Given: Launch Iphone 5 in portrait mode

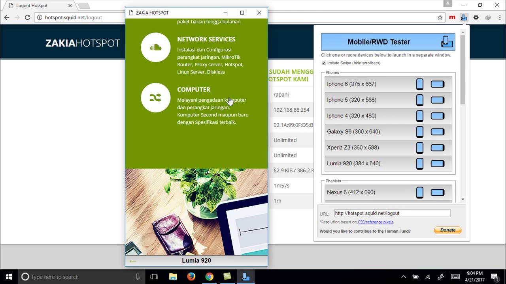Looking at the screenshot, I should tap(420, 100).
